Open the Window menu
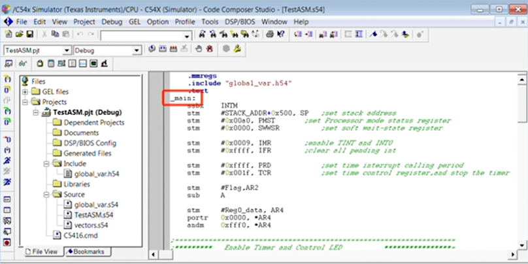The width and height of the screenshot is (528, 264). 274,22
